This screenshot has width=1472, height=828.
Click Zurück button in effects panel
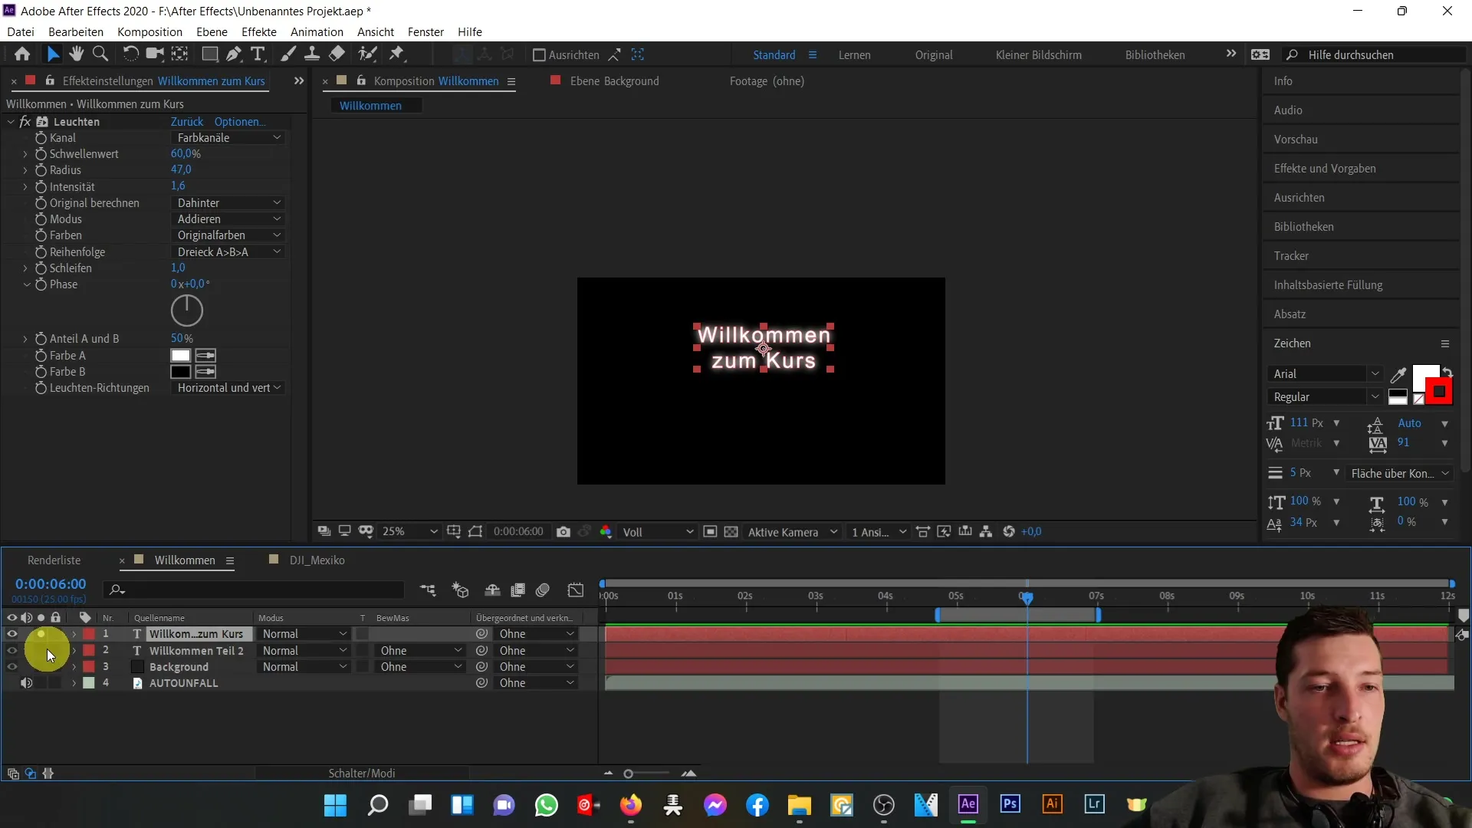point(187,121)
